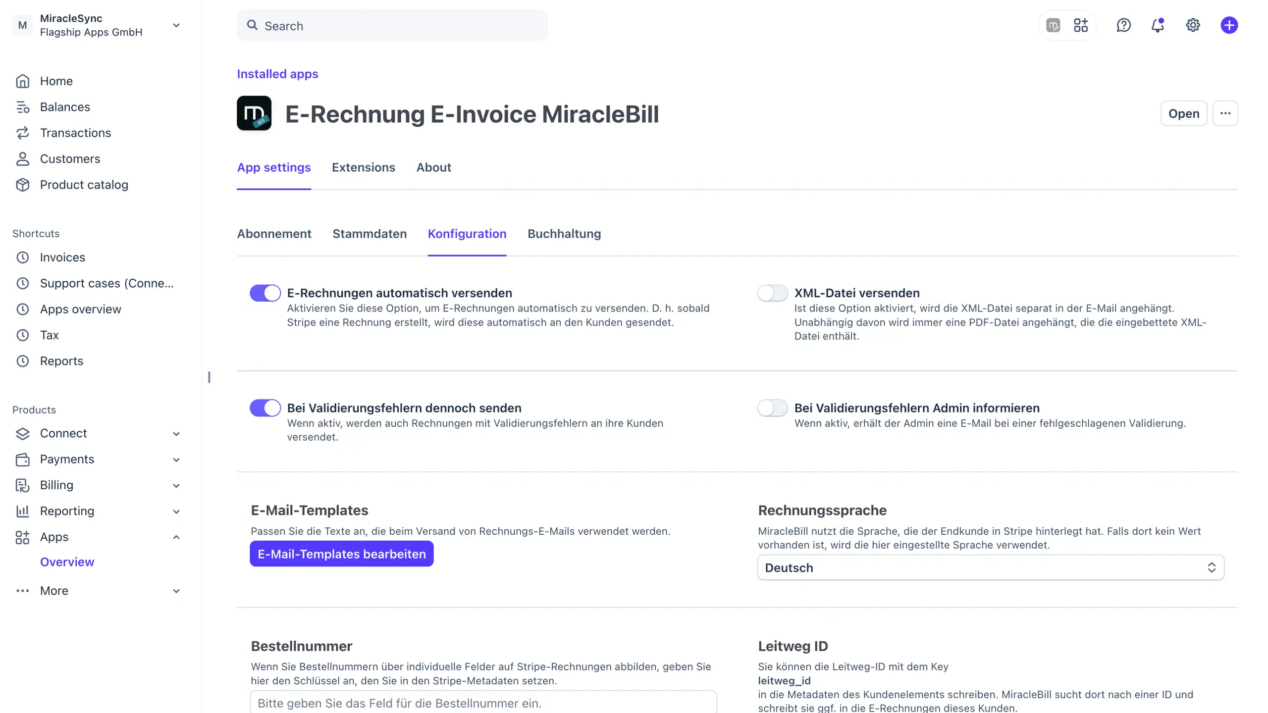Image resolution: width=1268 pixels, height=713 pixels.
Task: Expand the MiracleSync account switcher chevron
Action: [176, 25]
